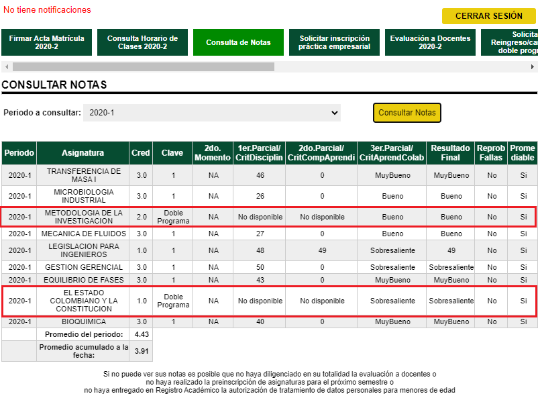Select METODOLOGIA DE LA INVESTIGACION cell
Screen dimensions: 540x398
[x=83, y=217]
